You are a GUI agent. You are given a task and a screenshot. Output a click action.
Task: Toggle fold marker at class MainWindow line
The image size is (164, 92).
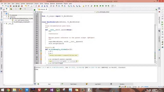tap(40, 22)
